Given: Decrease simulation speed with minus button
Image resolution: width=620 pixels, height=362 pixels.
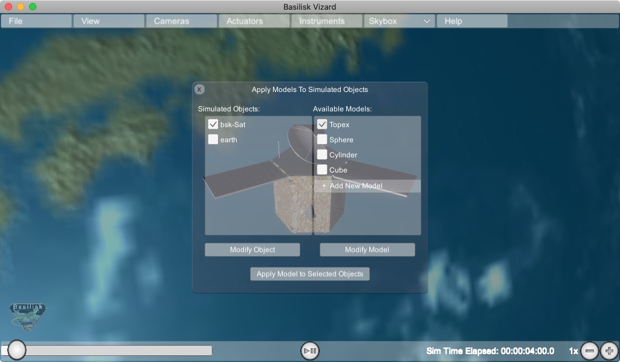Looking at the screenshot, I should click(590, 350).
